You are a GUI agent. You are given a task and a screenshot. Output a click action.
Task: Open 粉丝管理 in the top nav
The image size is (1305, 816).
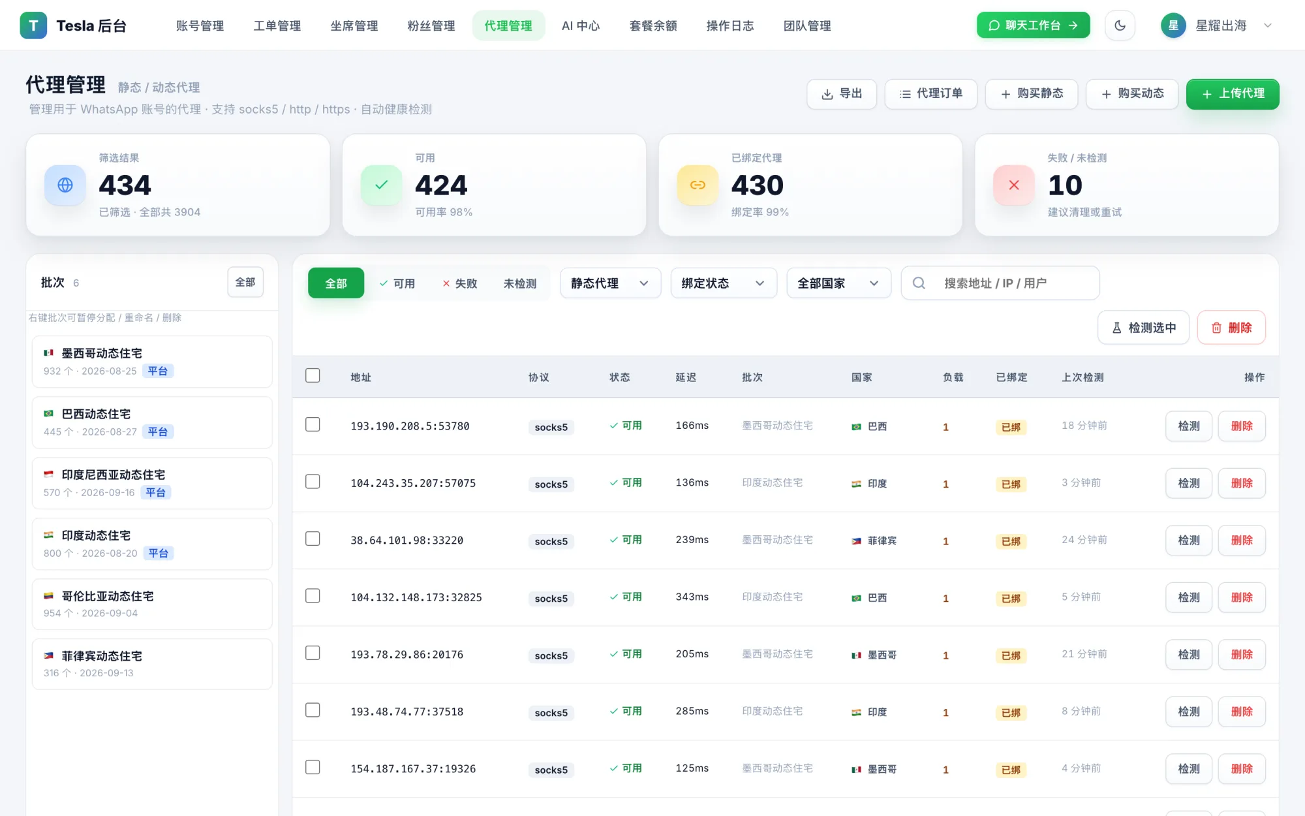431,25
